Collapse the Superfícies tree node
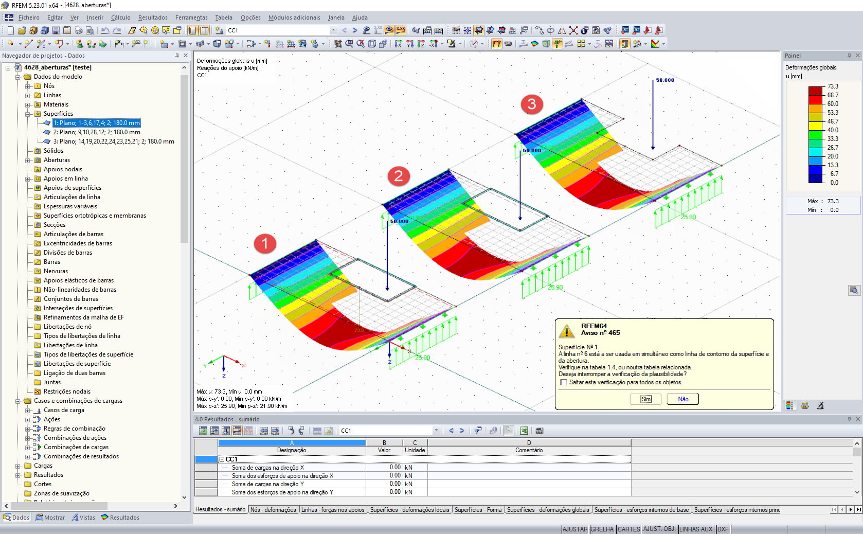 coord(28,114)
